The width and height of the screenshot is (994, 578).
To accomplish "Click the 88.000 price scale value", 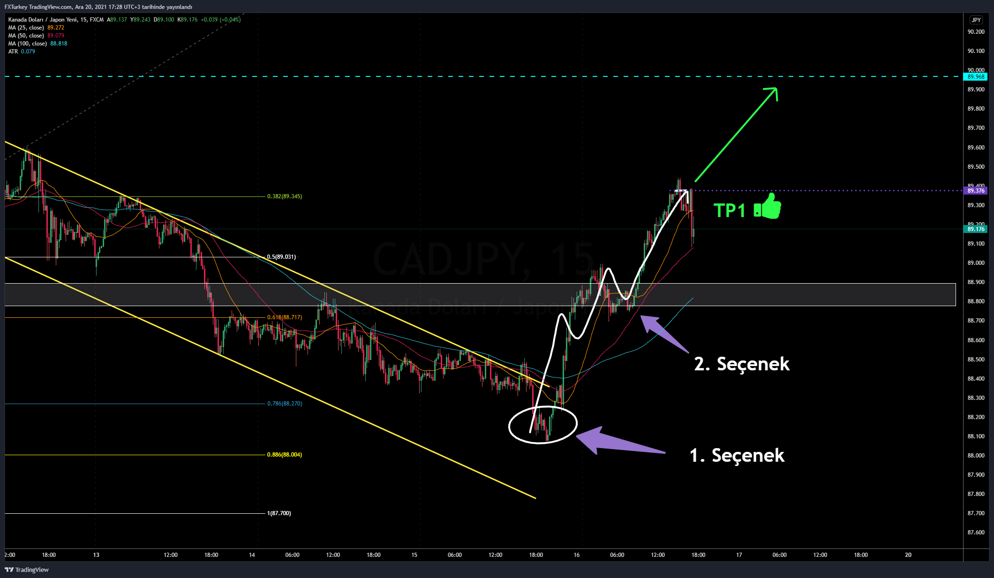I will pyautogui.click(x=976, y=456).
